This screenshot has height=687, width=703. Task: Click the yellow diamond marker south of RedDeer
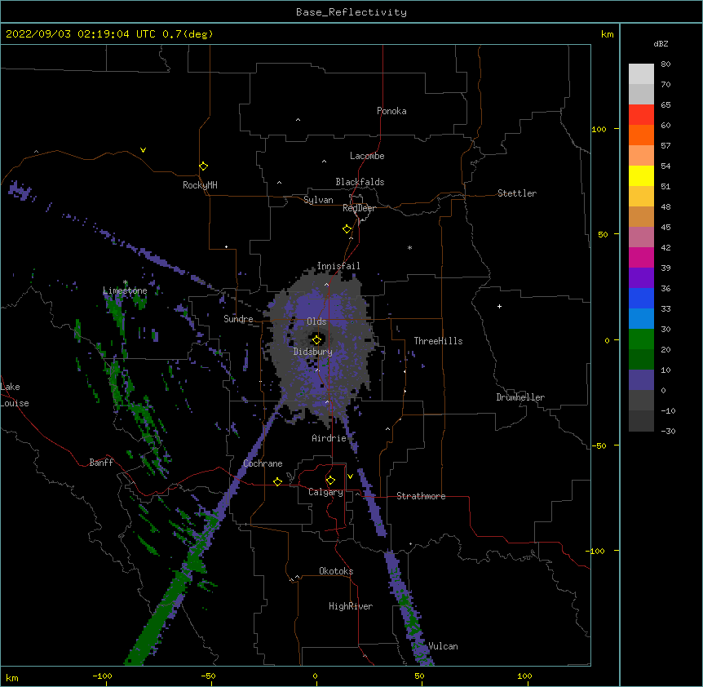(x=347, y=228)
